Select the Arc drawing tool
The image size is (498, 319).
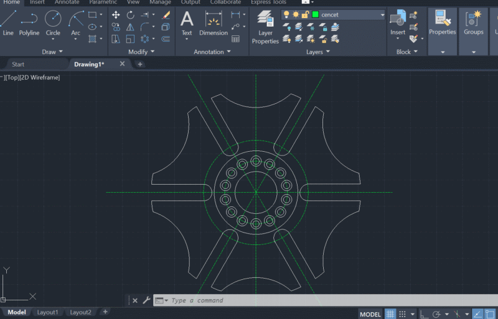coord(76,22)
